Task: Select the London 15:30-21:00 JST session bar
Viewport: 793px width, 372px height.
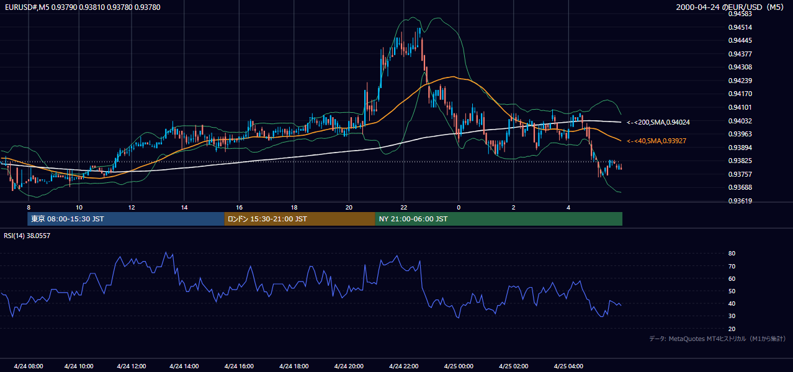Action: (x=300, y=219)
